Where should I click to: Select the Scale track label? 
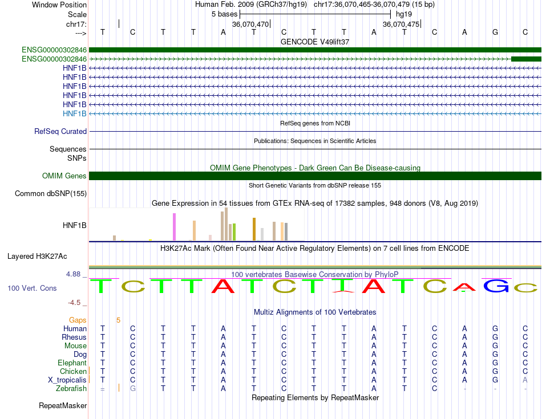coord(77,14)
